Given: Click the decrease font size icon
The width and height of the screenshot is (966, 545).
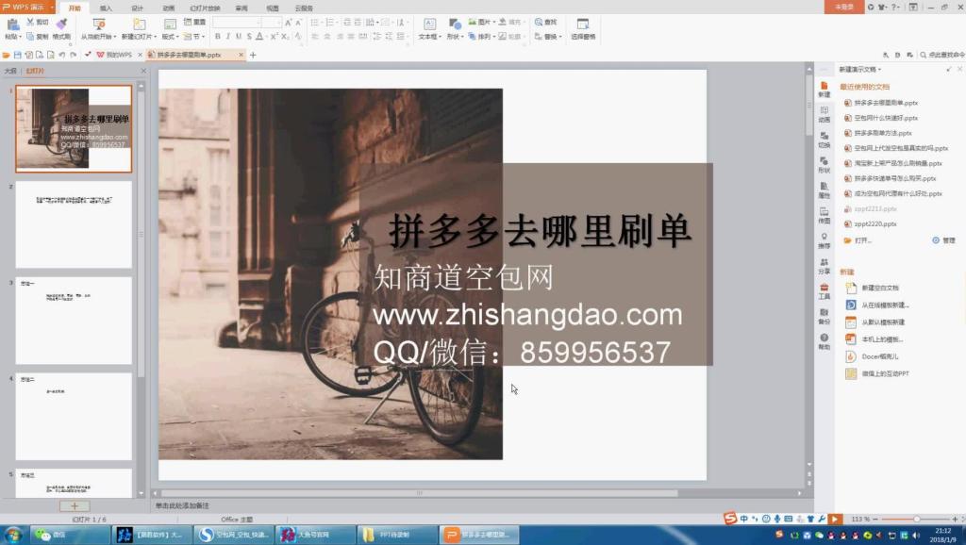Looking at the screenshot, I should coord(299,23).
